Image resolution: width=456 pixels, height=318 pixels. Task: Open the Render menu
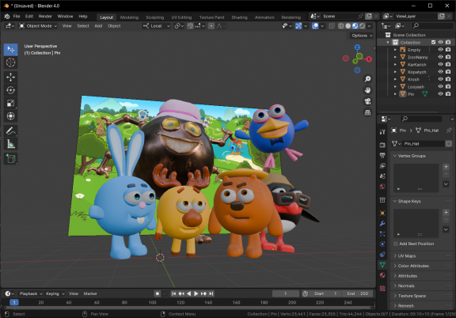[x=45, y=17]
